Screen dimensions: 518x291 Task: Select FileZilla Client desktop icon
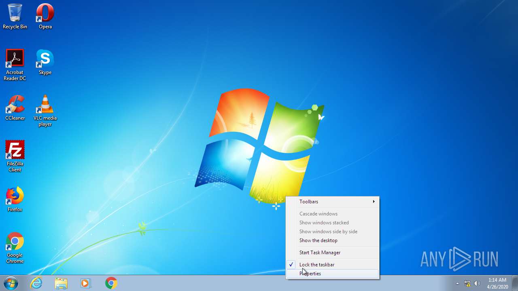click(x=15, y=156)
